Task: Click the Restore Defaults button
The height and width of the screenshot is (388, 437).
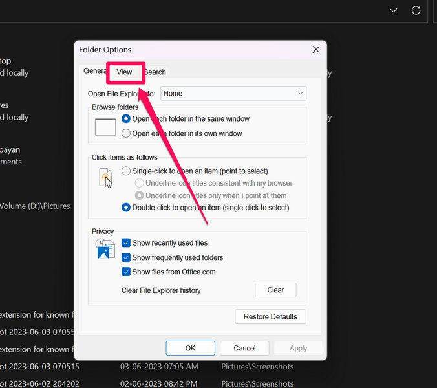Action: coord(270,317)
